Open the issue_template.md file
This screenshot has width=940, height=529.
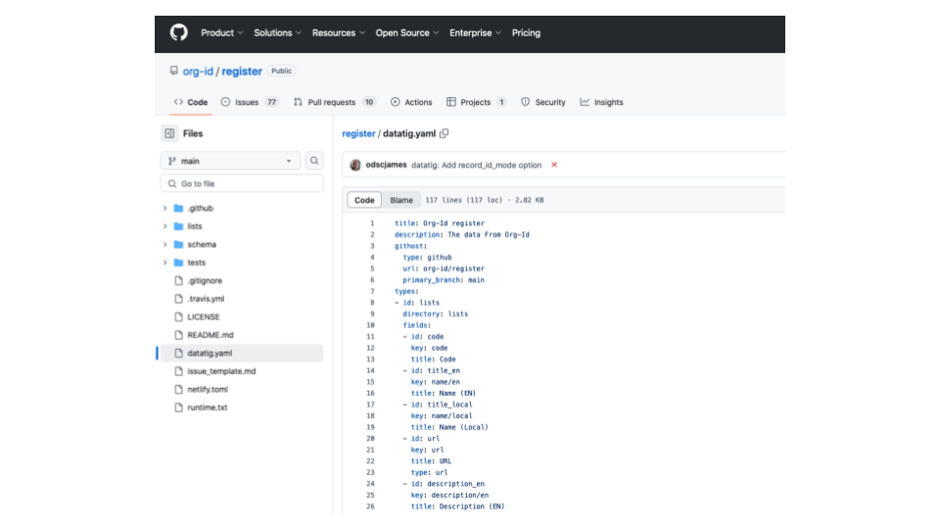(x=221, y=371)
